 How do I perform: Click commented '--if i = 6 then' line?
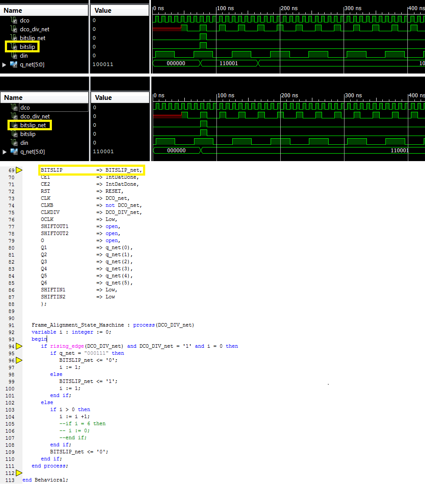tap(82, 423)
